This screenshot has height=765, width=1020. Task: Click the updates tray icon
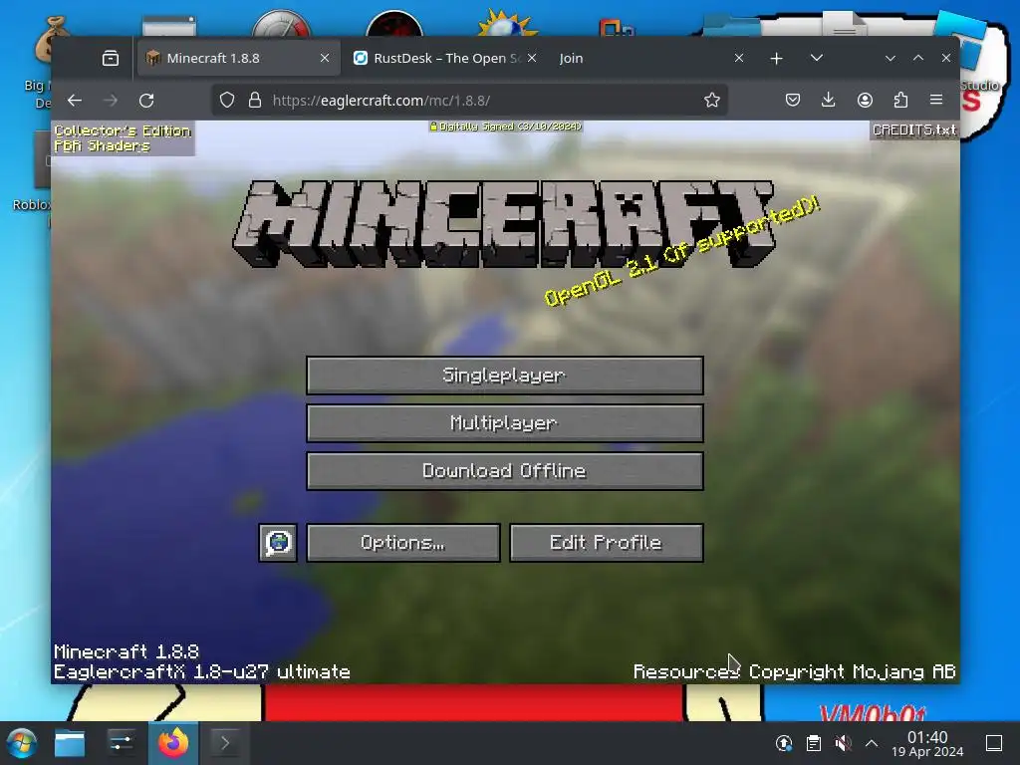pyautogui.click(x=784, y=743)
